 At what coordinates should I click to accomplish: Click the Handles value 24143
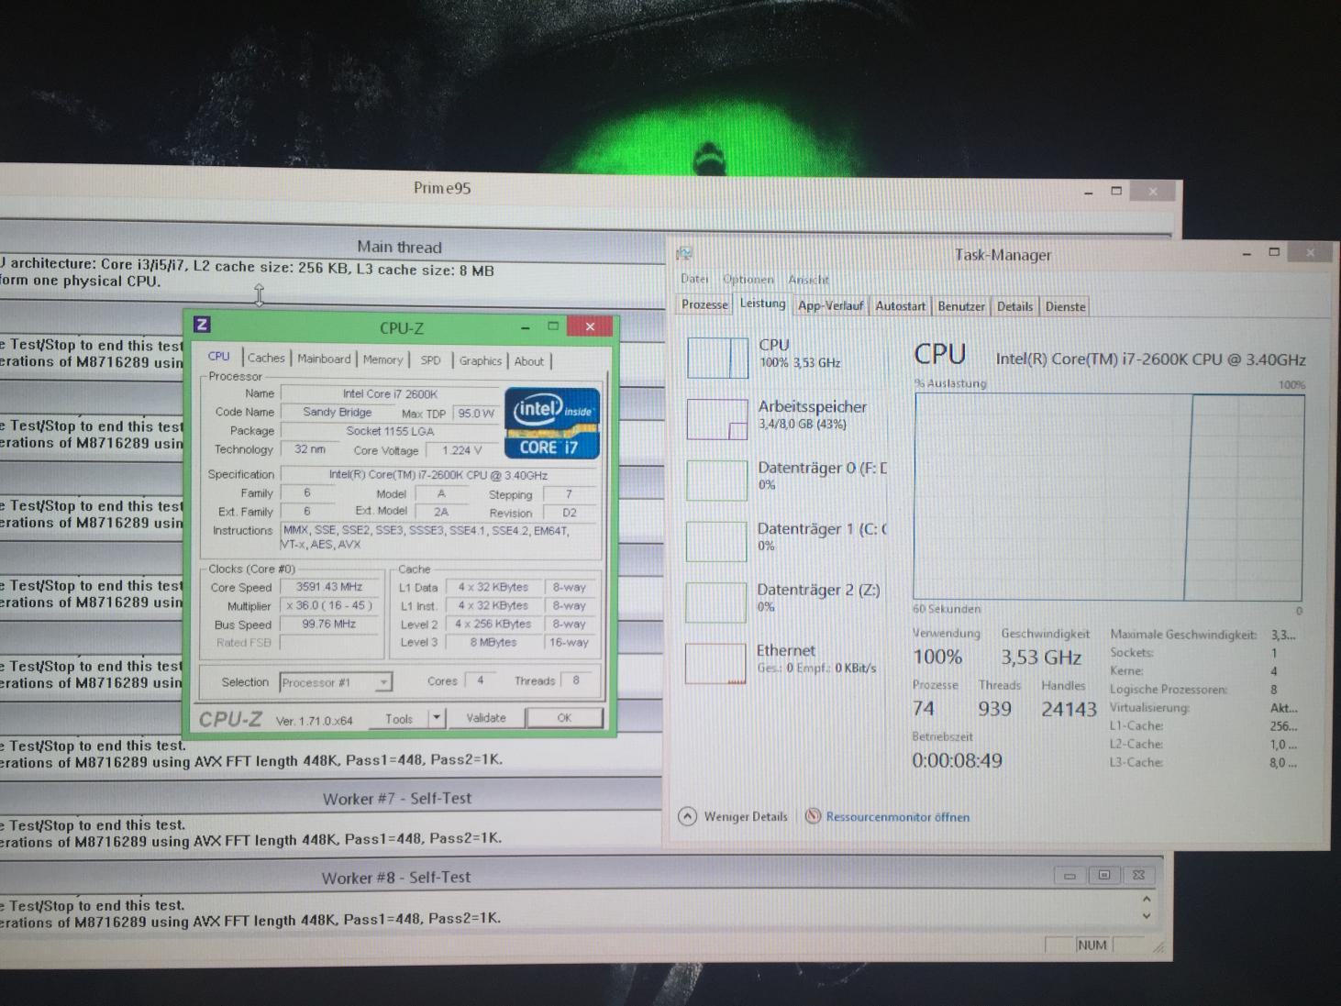click(1069, 709)
